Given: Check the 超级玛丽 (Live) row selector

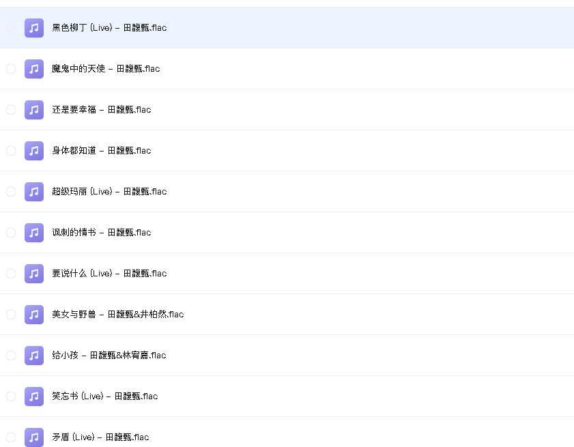Looking at the screenshot, I should pos(11,192).
